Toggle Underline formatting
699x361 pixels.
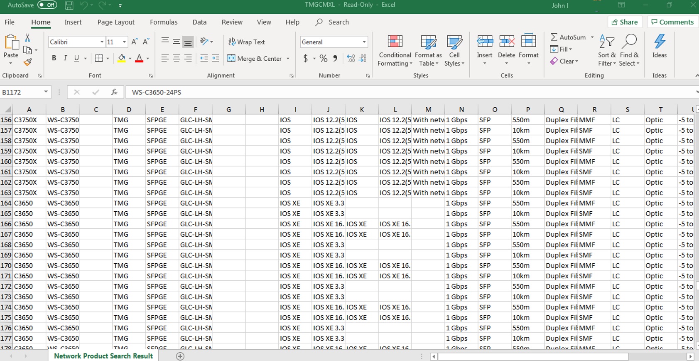76,58
